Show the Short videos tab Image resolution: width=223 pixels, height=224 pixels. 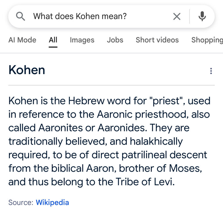tap(157, 40)
